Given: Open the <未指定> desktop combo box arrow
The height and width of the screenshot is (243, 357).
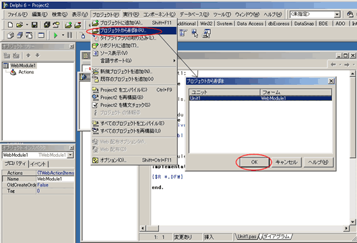Looking at the screenshot, I should coord(337,15).
